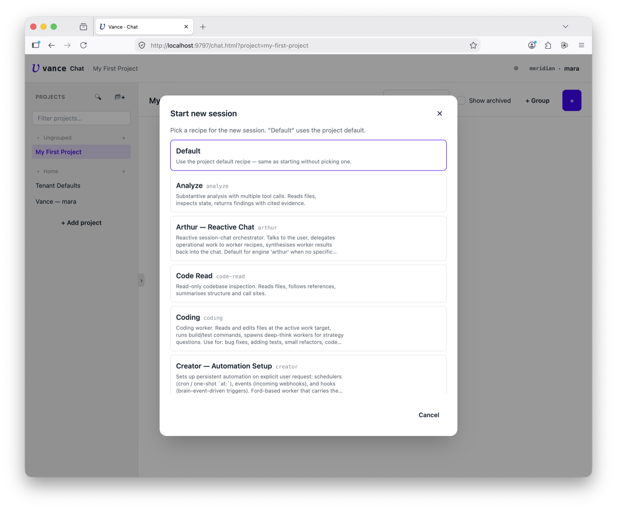Click the new project folder-plus icon
The image size is (617, 510).
click(120, 97)
